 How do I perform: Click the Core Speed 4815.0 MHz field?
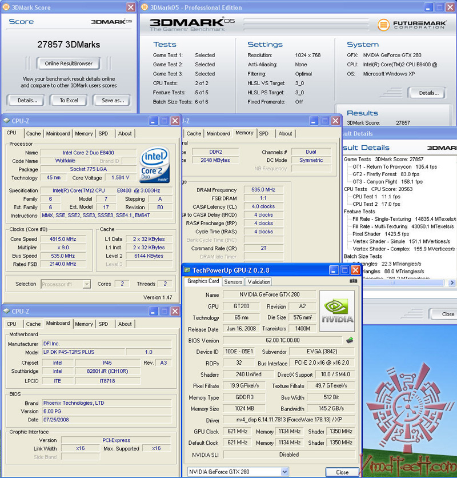[63, 239]
